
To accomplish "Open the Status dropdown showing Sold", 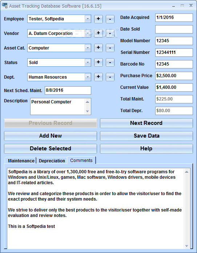I will pos(88,63).
